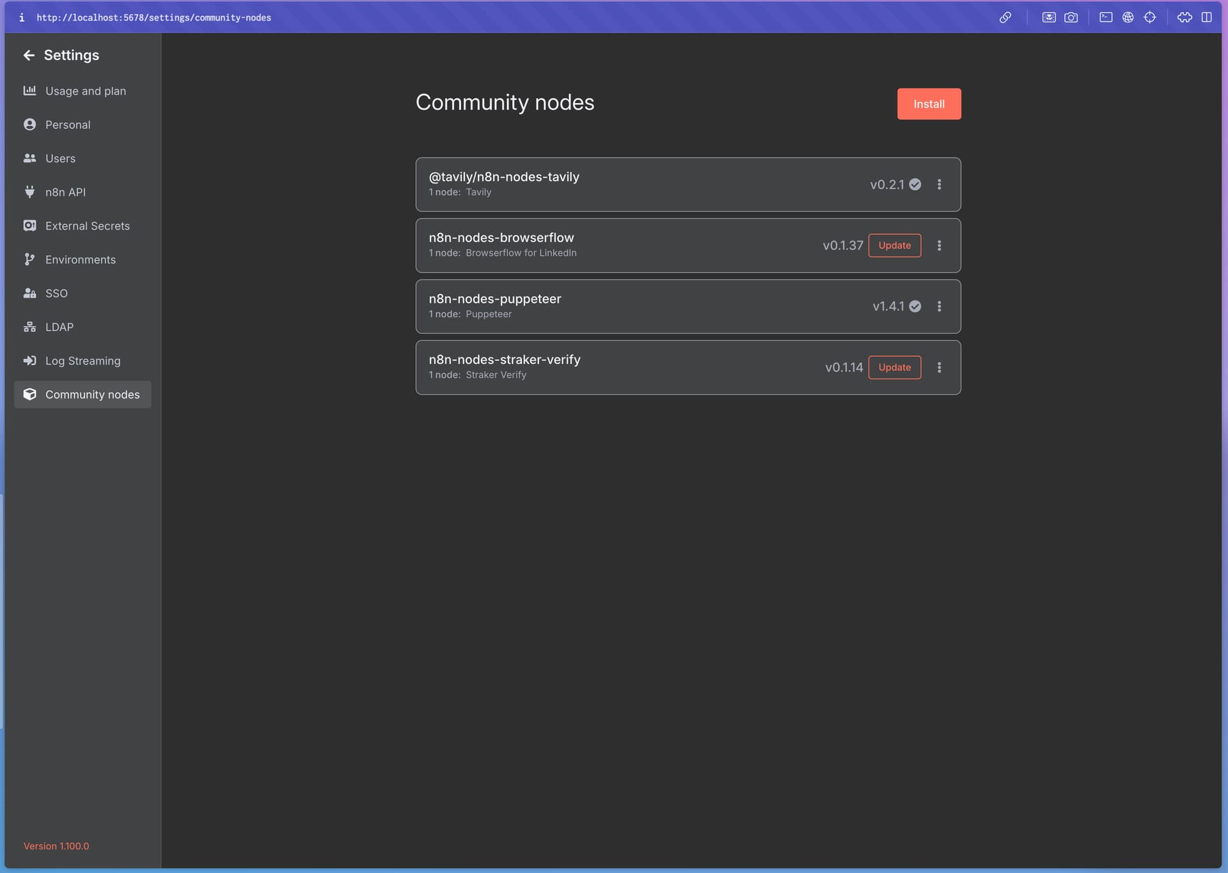Viewport: 1228px width, 873px height.
Task: Click the Usage and plan chart icon
Action: (x=29, y=91)
